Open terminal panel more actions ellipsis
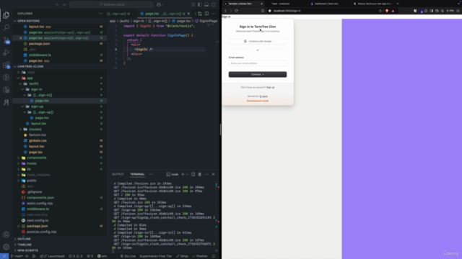 click(x=206, y=174)
